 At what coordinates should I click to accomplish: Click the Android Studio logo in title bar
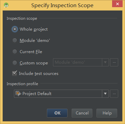[x=6, y=5]
